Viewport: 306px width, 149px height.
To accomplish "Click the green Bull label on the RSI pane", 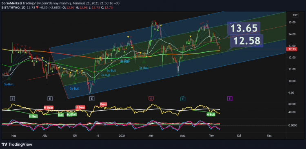I will point(61,115).
